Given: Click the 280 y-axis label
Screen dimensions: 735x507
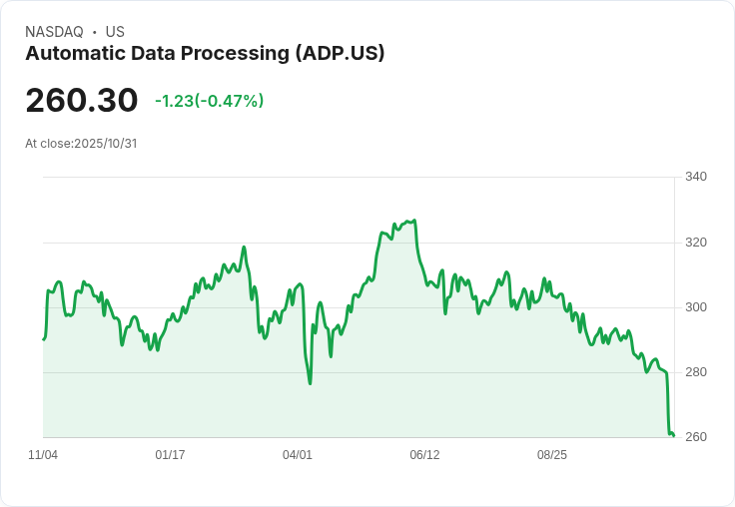Looking at the screenshot, I should pyautogui.click(x=696, y=372).
